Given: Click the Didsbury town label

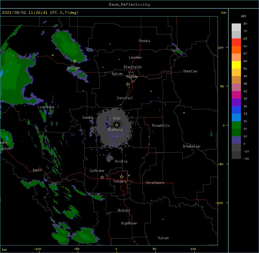Looking at the screenshot, I should pos(115,130).
